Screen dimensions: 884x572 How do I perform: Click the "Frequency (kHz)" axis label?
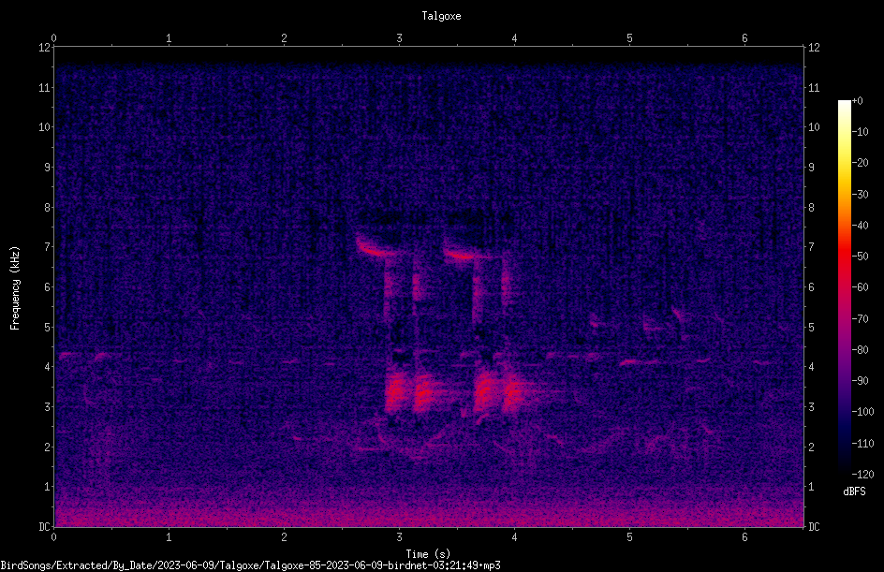pyautogui.click(x=15, y=288)
